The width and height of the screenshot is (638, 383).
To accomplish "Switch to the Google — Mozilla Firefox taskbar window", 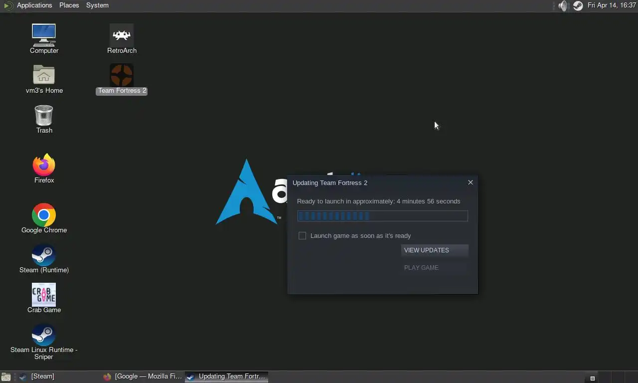I will click(143, 377).
